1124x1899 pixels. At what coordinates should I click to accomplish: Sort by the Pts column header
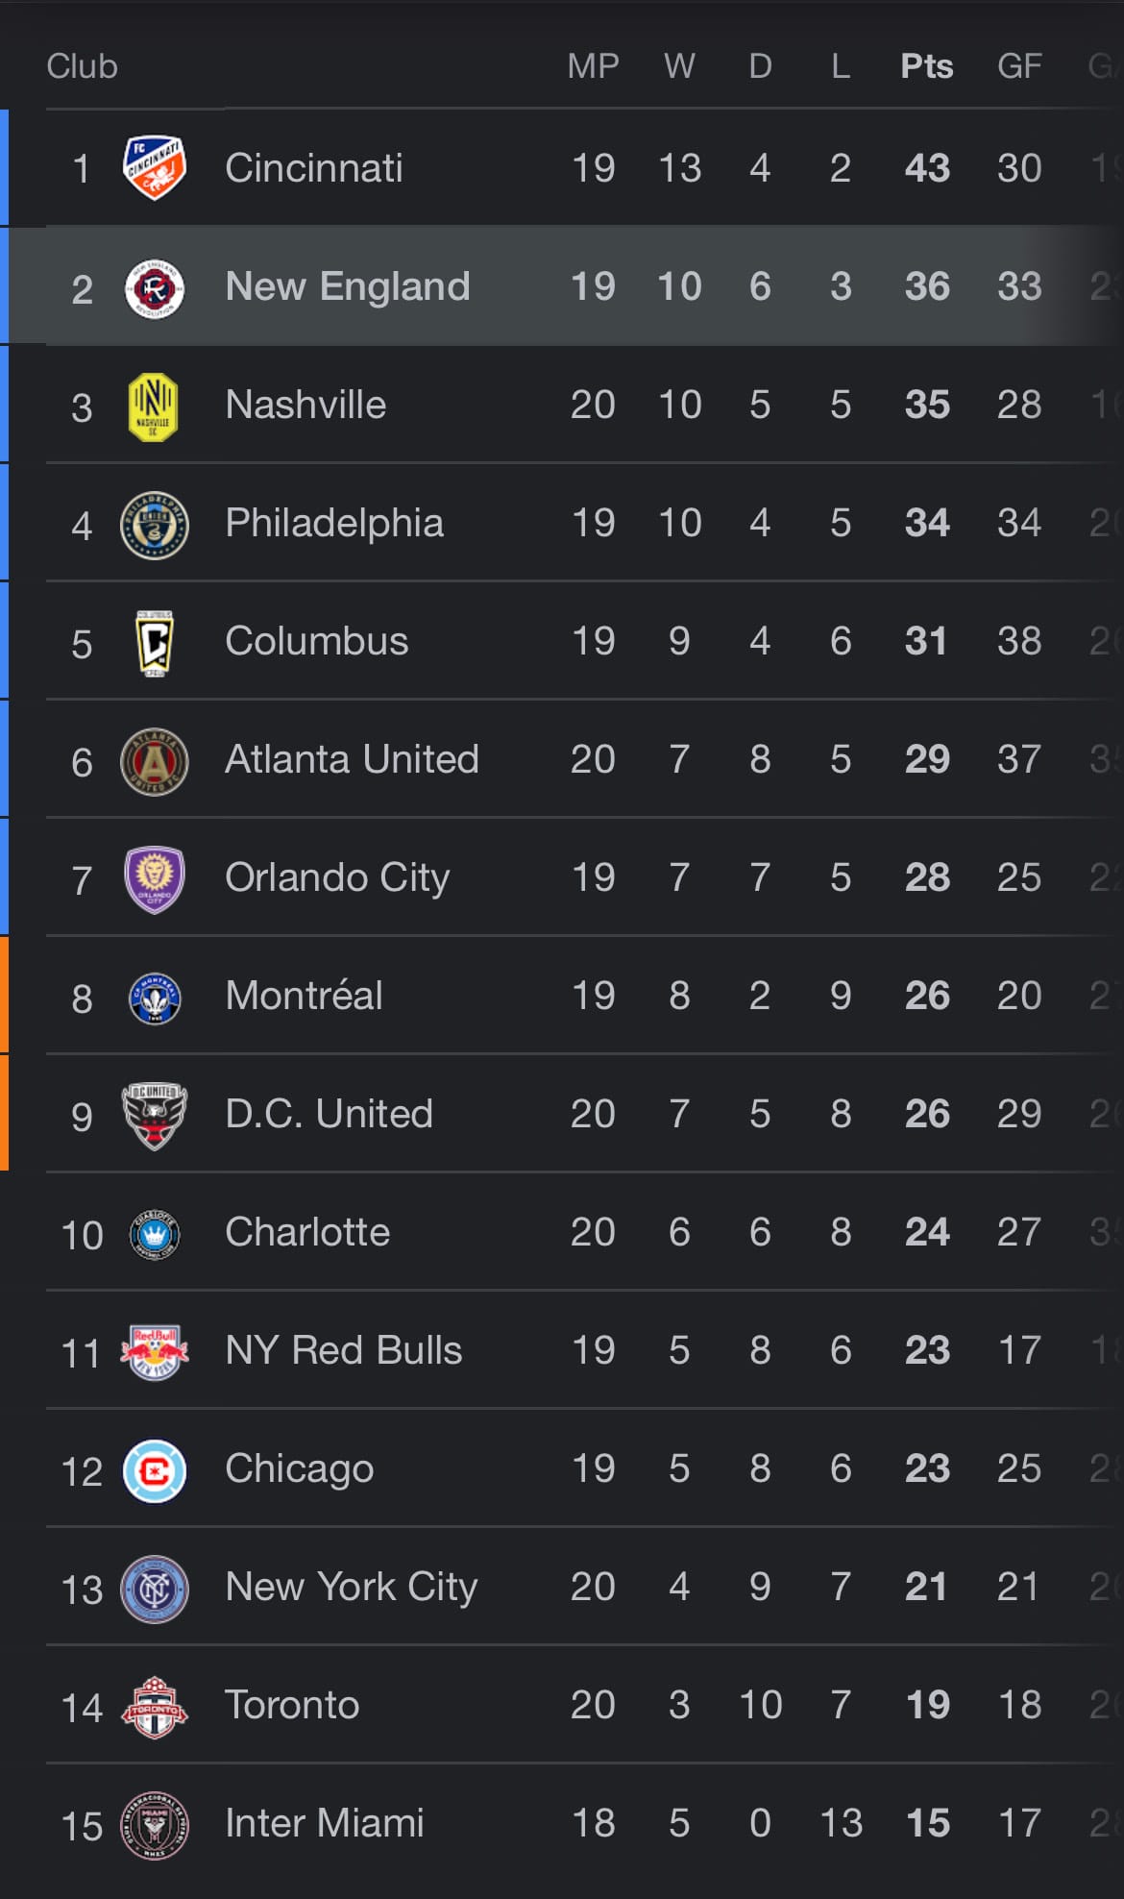coord(927,66)
